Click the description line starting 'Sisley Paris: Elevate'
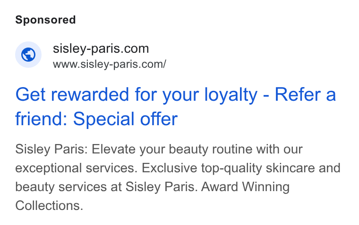This screenshot has height=225, width=359. point(159,150)
